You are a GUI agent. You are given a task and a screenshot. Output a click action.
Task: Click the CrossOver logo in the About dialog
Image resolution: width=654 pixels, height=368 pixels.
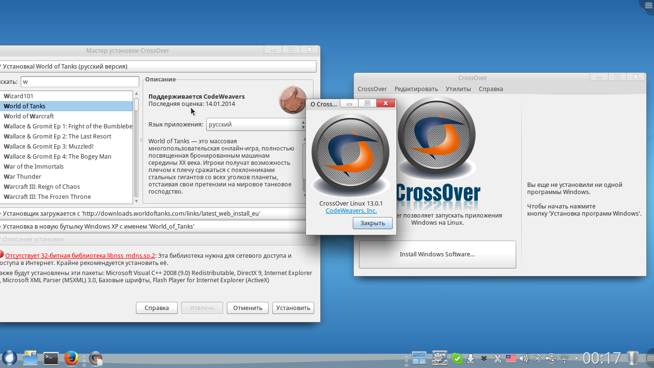click(x=350, y=153)
